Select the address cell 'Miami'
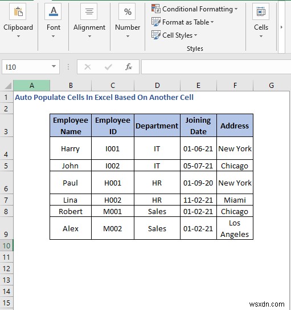This screenshot has width=291, height=310. coord(235,200)
